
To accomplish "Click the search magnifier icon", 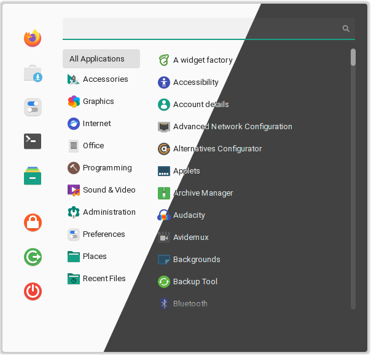I will 346,29.
